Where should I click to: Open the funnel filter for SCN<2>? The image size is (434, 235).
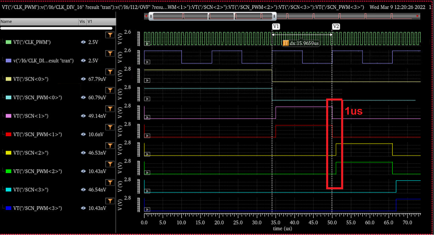click(x=110, y=145)
